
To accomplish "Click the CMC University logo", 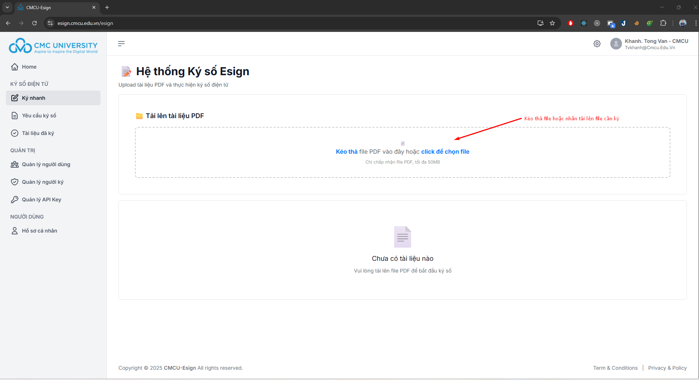I will click(x=53, y=46).
